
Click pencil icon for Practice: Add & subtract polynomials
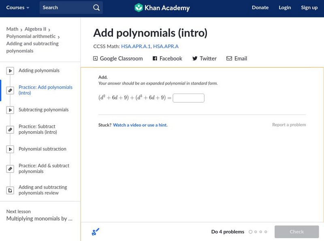(x=10, y=169)
